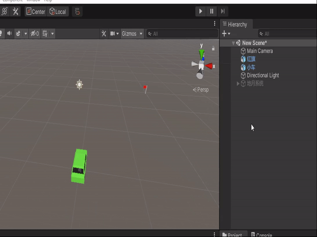
Task: Start Play mode
Action: 201,11
